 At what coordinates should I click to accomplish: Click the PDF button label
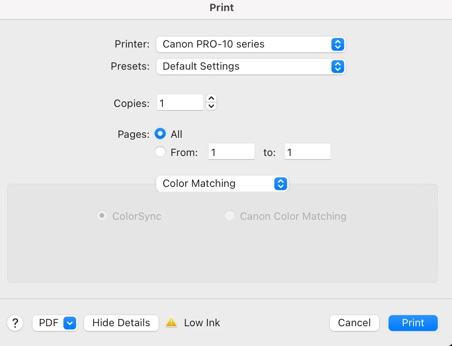click(48, 323)
